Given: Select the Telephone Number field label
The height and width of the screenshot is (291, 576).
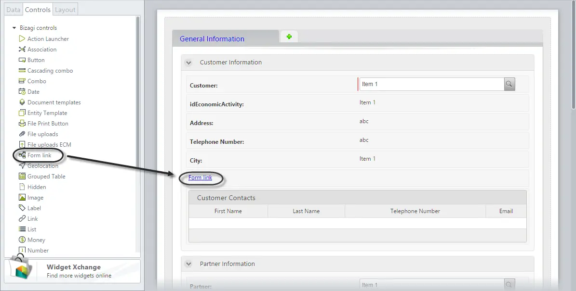Looking at the screenshot, I should (217, 142).
